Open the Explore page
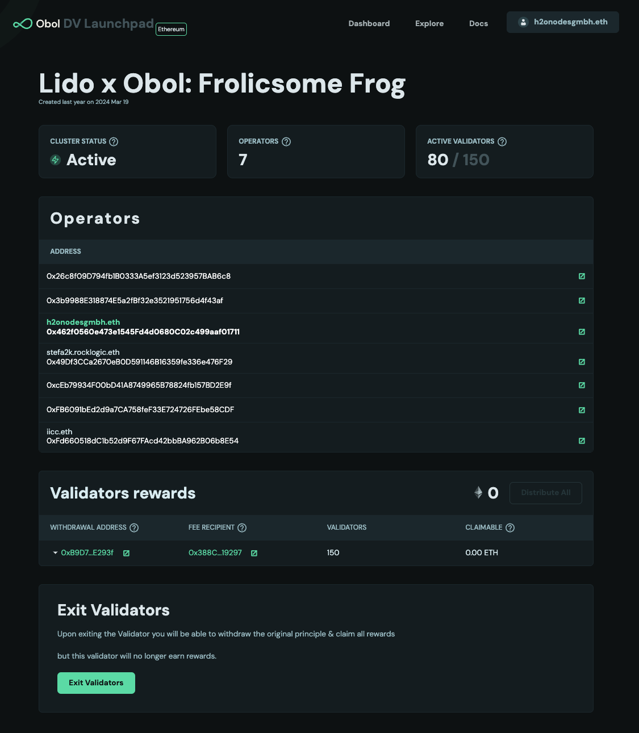639x733 pixels. [x=429, y=23]
